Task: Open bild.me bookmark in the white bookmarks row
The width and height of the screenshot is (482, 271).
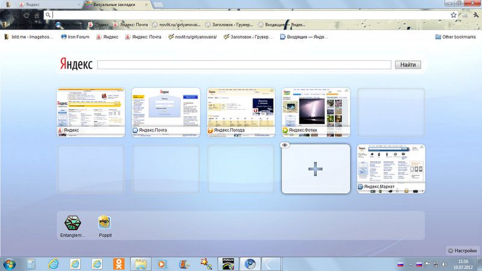Action: [29, 37]
